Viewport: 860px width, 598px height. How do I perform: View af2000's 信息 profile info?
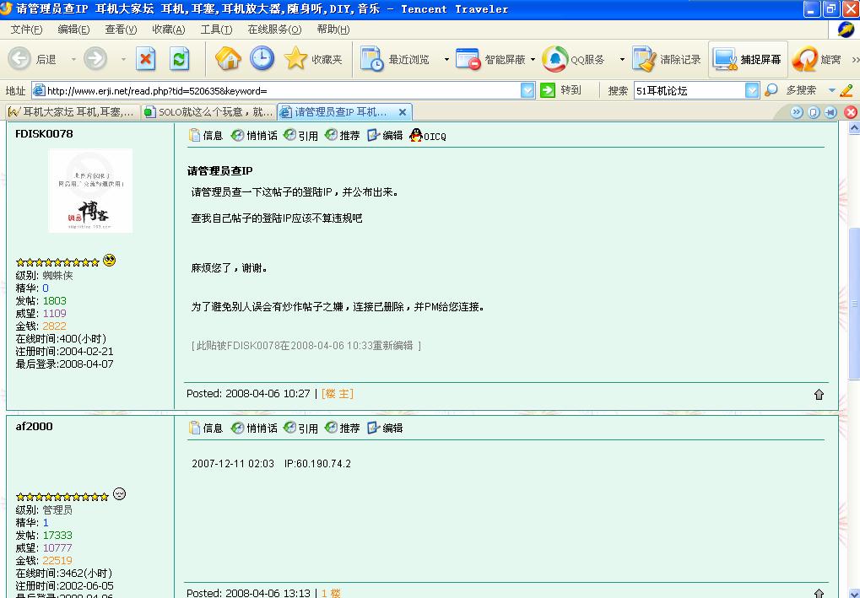pos(206,428)
